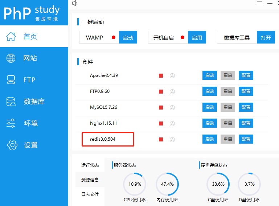Click the WAMP red status dot

(x=114, y=37)
